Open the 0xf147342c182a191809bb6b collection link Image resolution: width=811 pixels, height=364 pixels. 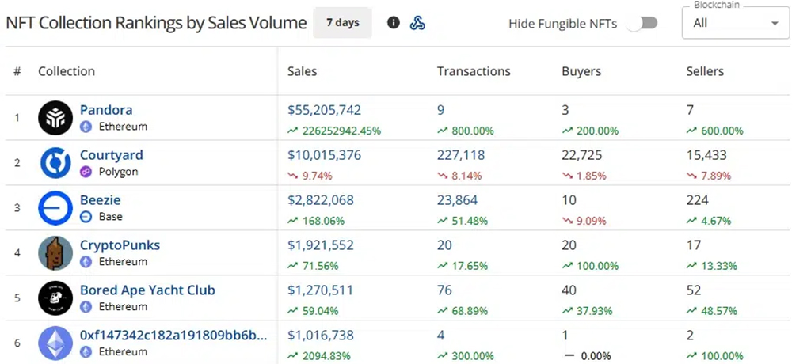[173, 335]
